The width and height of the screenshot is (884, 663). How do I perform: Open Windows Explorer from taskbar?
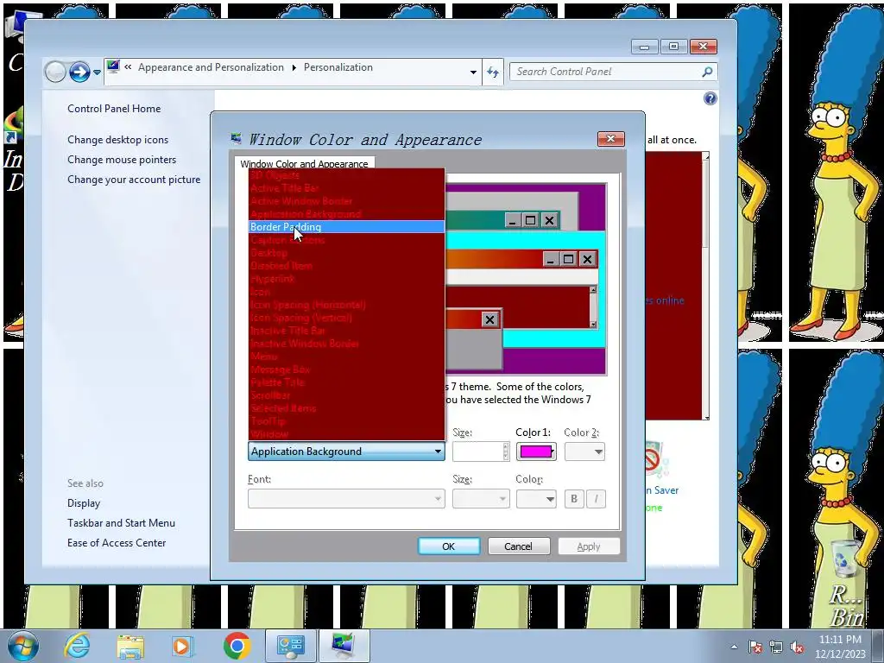(130, 646)
